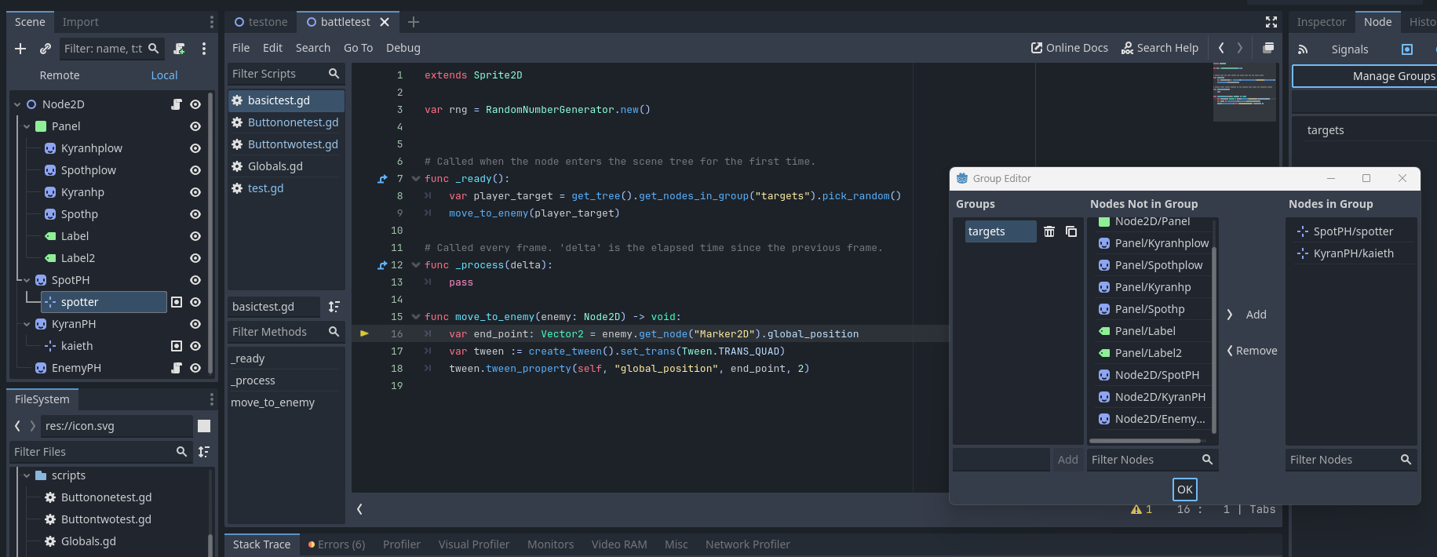Click new group name field in Group Editor
Screen dimensions: 1437x557
(x=1001, y=460)
